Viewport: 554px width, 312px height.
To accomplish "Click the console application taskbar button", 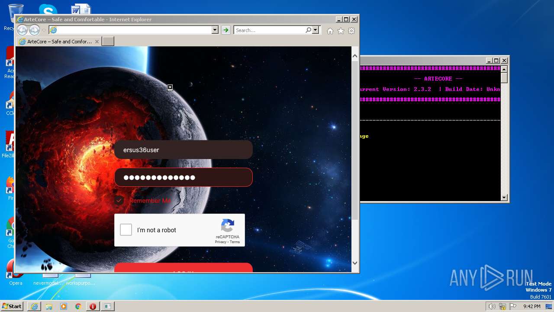I will click(x=107, y=306).
